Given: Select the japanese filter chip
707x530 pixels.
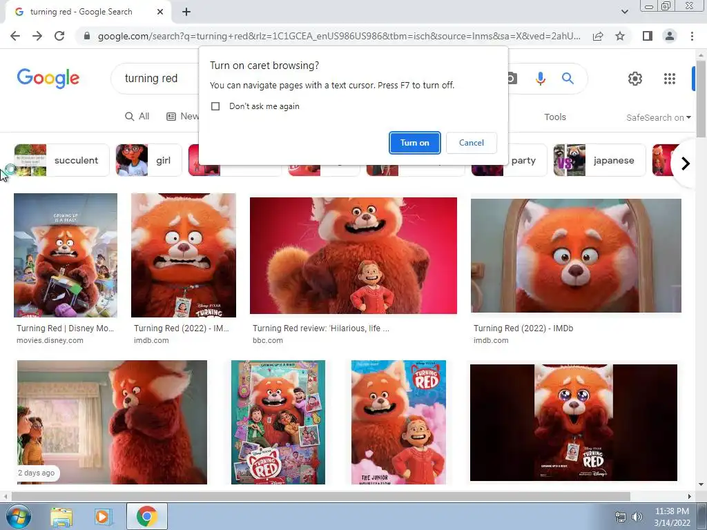Looking at the screenshot, I should (x=599, y=160).
